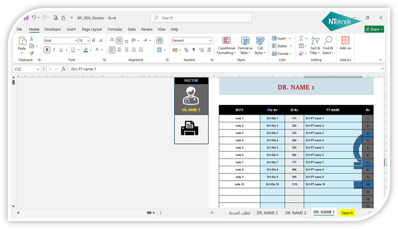Select the Format Painter brush
The width and height of the screenshot is (398, 229).
(32, 53)
